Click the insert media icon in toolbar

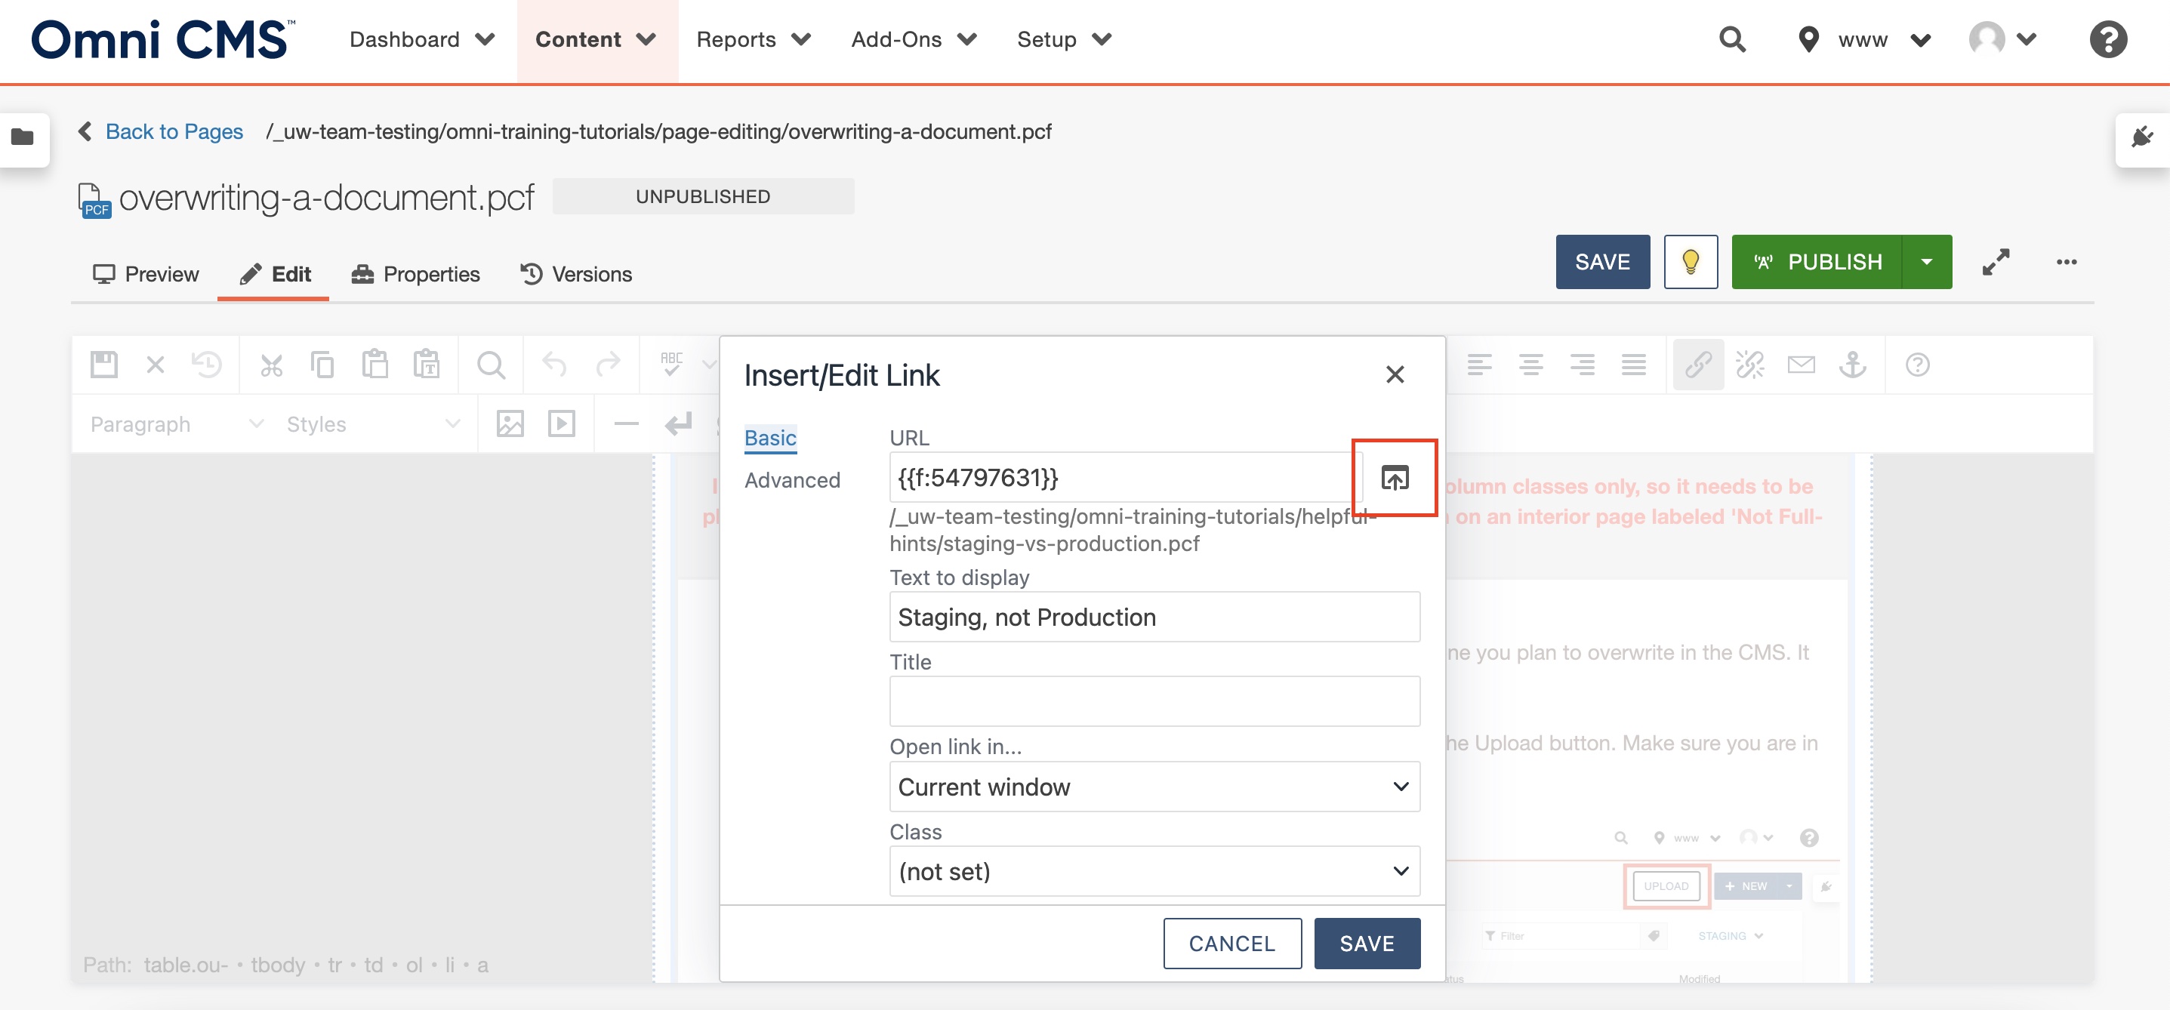coord(560,425)
